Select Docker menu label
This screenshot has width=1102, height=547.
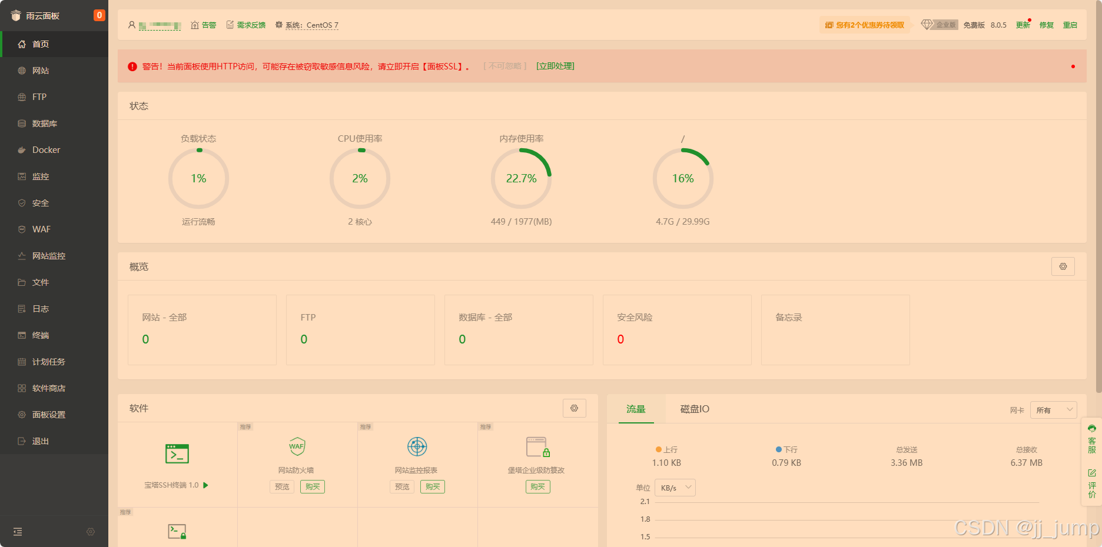tap(46, 150)
